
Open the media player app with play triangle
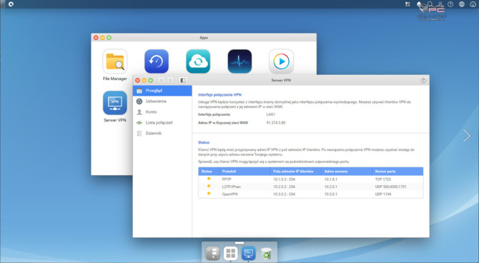point(282,61)
